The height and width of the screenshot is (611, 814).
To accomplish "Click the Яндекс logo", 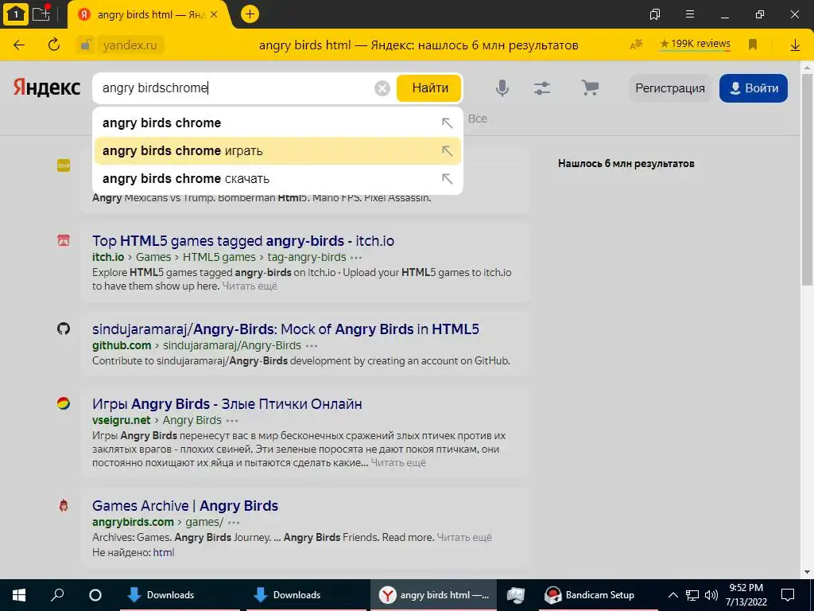I will (x=47, y=88).
